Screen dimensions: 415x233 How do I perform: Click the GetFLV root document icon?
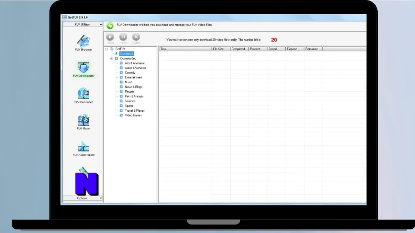[112, 49]
